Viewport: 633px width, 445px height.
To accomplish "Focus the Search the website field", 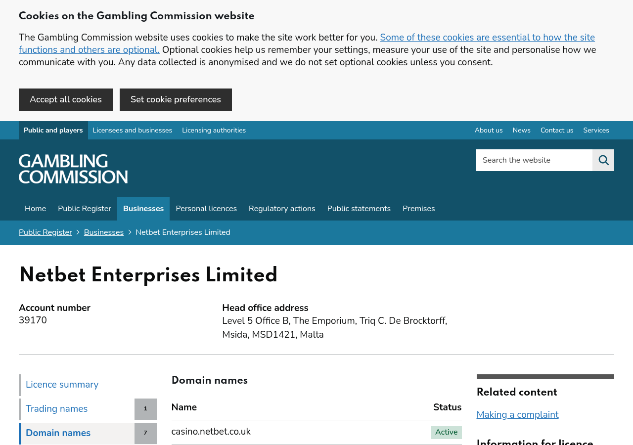I will click(x=534, y=160).
